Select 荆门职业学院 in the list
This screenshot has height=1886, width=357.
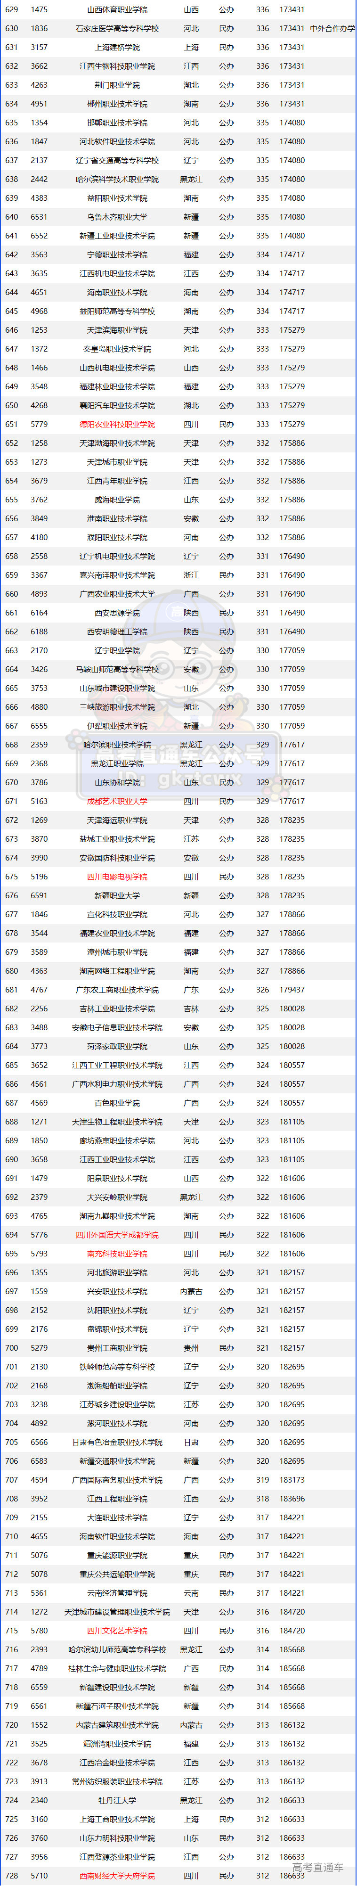(117, 85)
